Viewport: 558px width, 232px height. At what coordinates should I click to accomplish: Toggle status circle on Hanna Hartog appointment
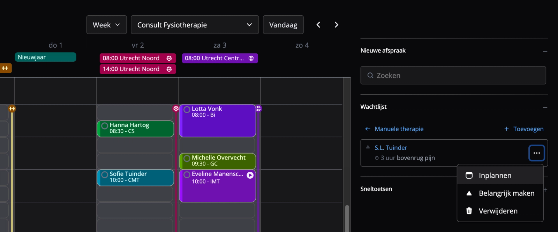[105, 126]
